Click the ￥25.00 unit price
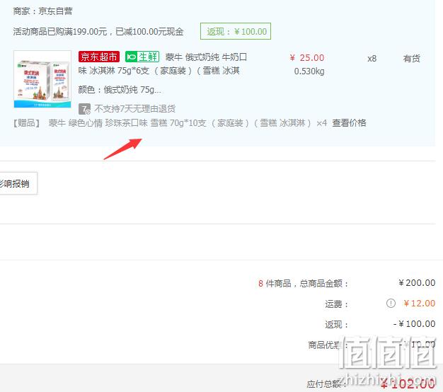The width and height of the screenshot is (443, 392). pos(307,58)
